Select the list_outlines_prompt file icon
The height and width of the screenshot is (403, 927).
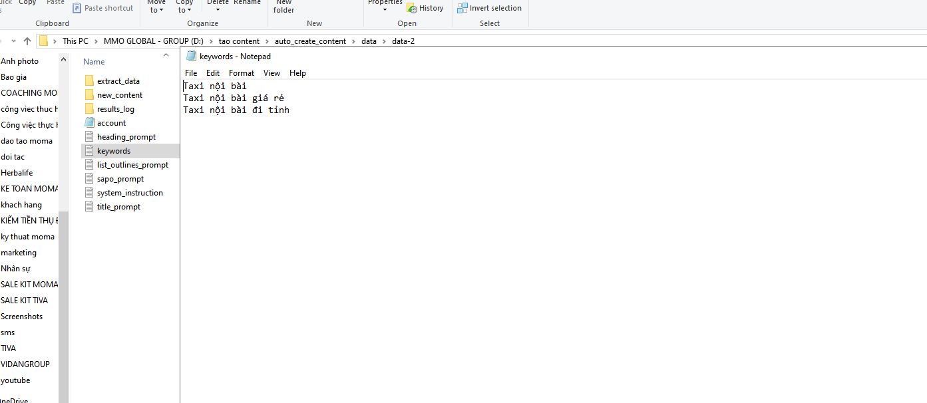pyautogui.click(x=90, y=164)
